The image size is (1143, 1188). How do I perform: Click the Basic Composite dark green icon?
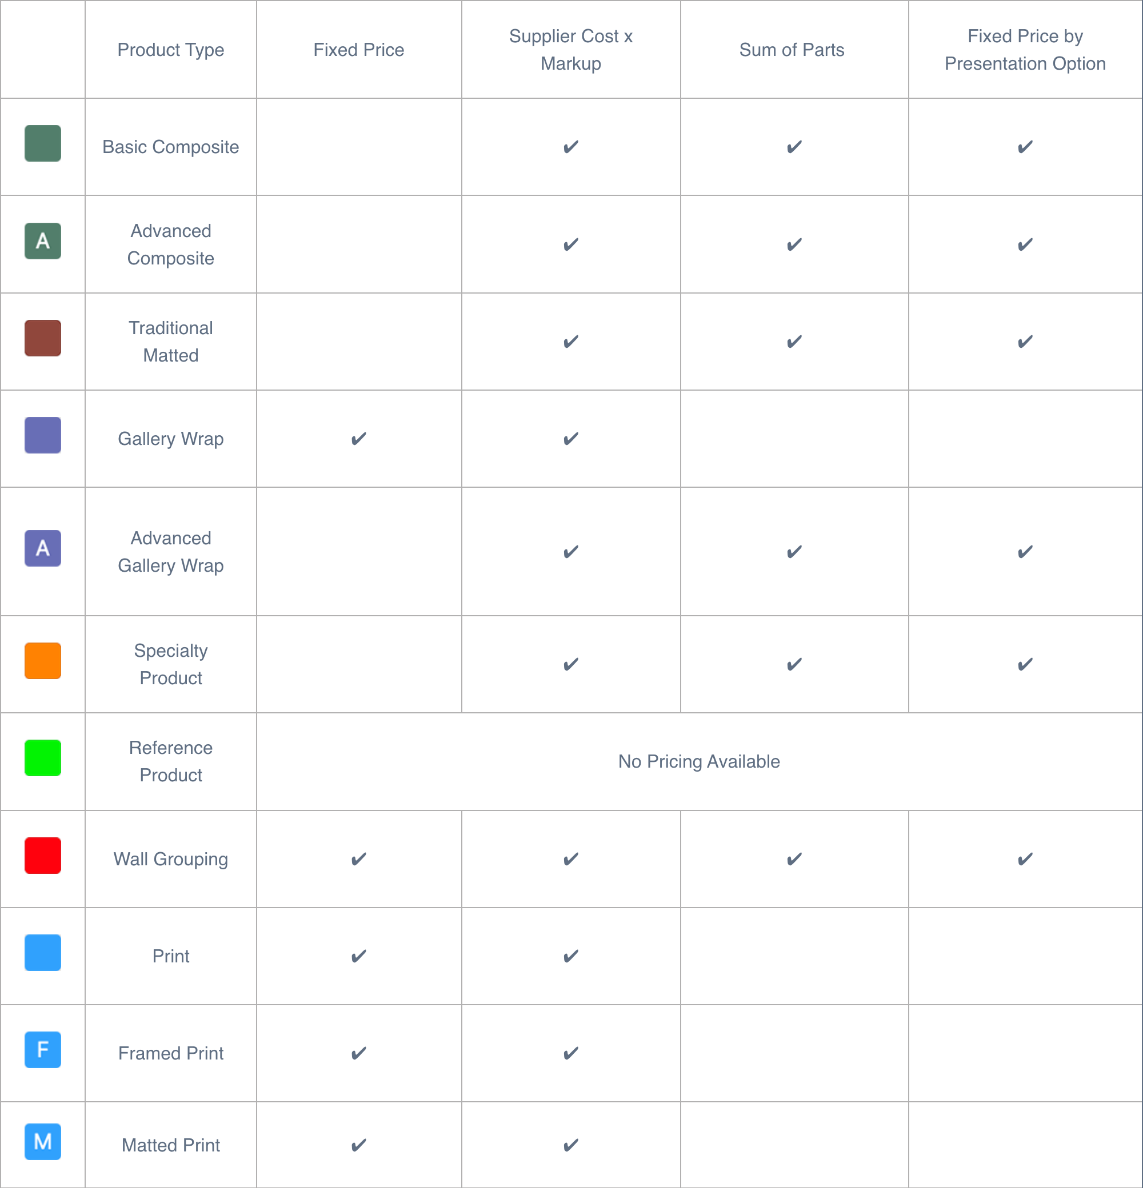pyautogui.click(x=42, y=144)
